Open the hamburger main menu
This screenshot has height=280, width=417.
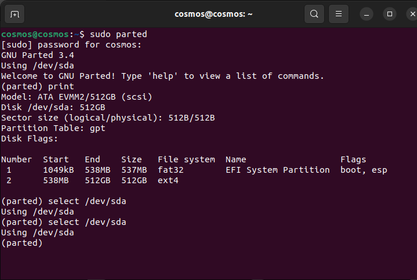coord(339,14)
